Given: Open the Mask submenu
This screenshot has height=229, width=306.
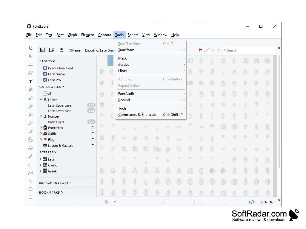Looking at the screenshot, I should (x=150, y=58).
